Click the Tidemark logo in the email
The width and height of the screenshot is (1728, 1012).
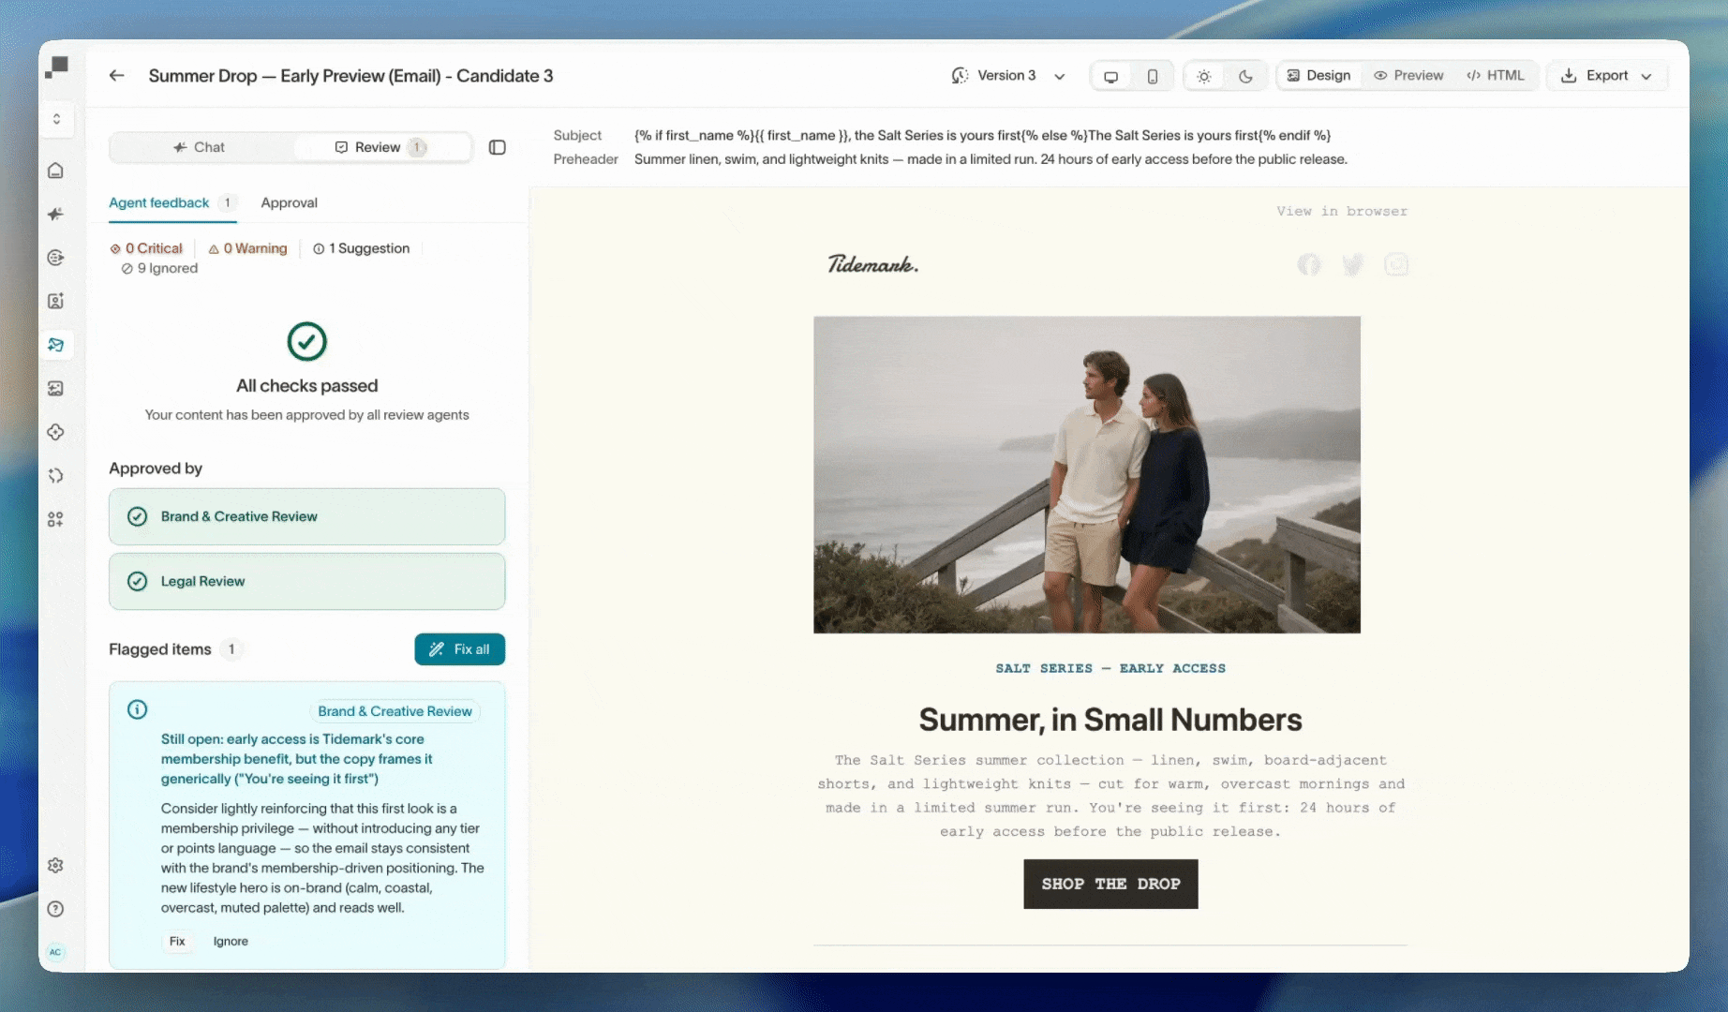pyautogui.click(x=872, y=264)
